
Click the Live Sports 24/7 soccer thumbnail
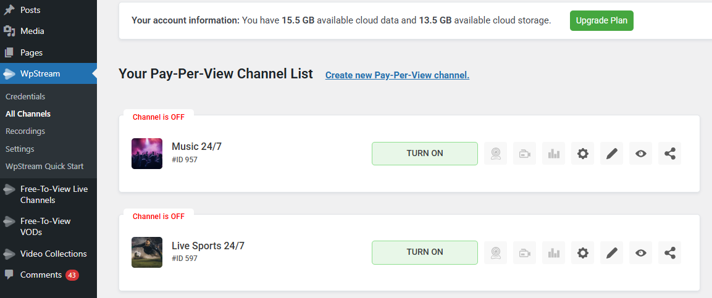[147, 252]
